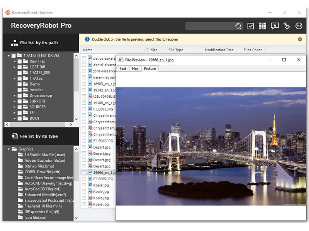Sort by Modification Time column header

tap(219, 50)
